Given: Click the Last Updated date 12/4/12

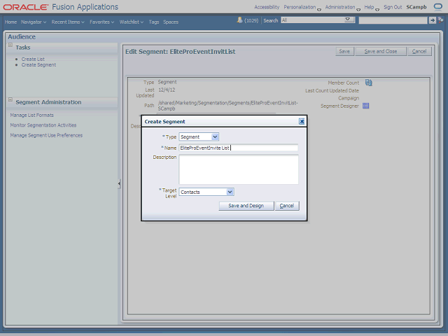Looking at the screenshot, I should pyautogui.click(x=167, y=90).
